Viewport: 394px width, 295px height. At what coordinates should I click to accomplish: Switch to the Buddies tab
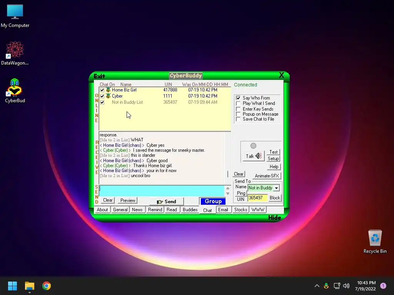[x=190, y=210]
